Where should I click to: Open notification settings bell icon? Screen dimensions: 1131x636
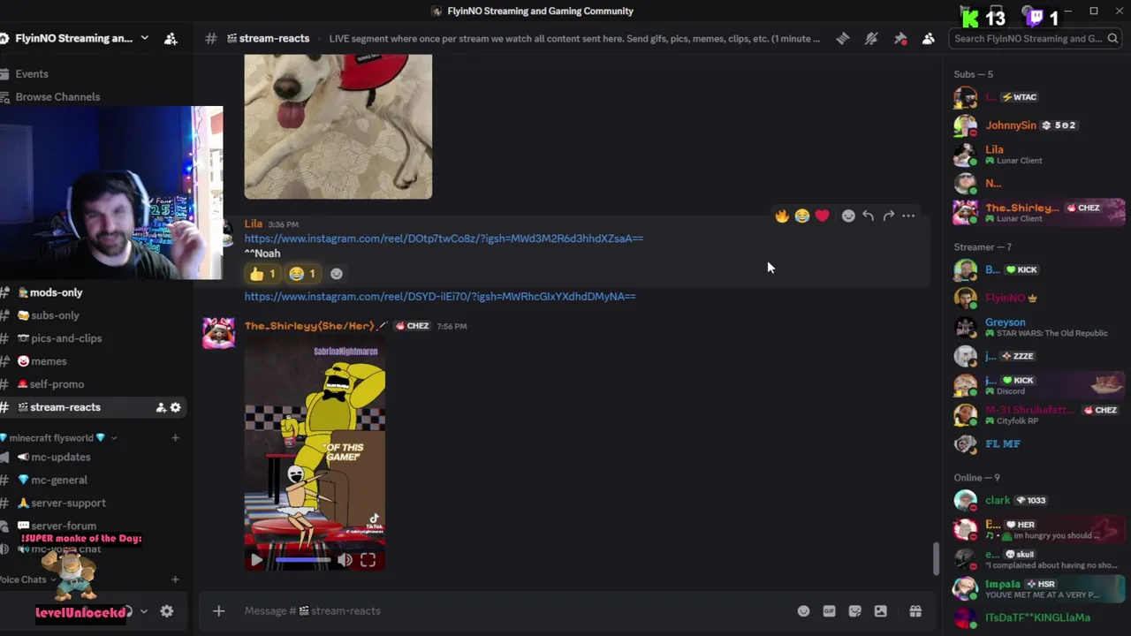871,39
